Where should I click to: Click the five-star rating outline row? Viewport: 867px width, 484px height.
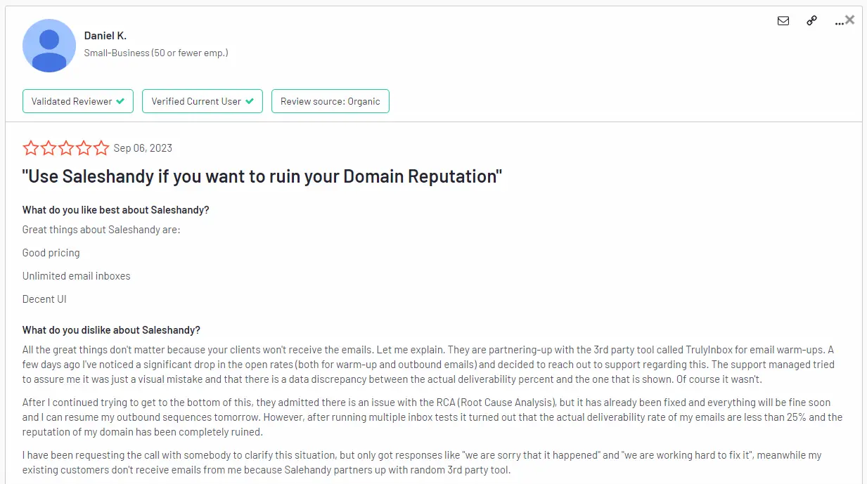[x=66, y=148]
